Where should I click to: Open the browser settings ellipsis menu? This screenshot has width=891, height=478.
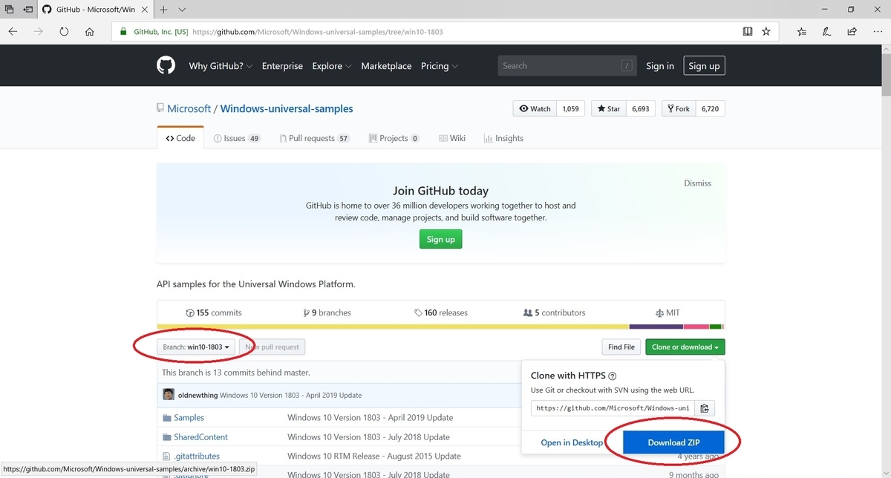877,32
